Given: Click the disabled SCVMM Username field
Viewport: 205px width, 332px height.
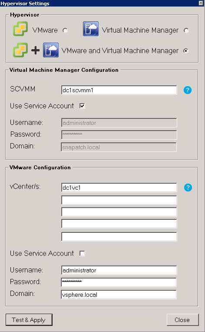Looking at the screenshot, I should [x=119, y=123].
